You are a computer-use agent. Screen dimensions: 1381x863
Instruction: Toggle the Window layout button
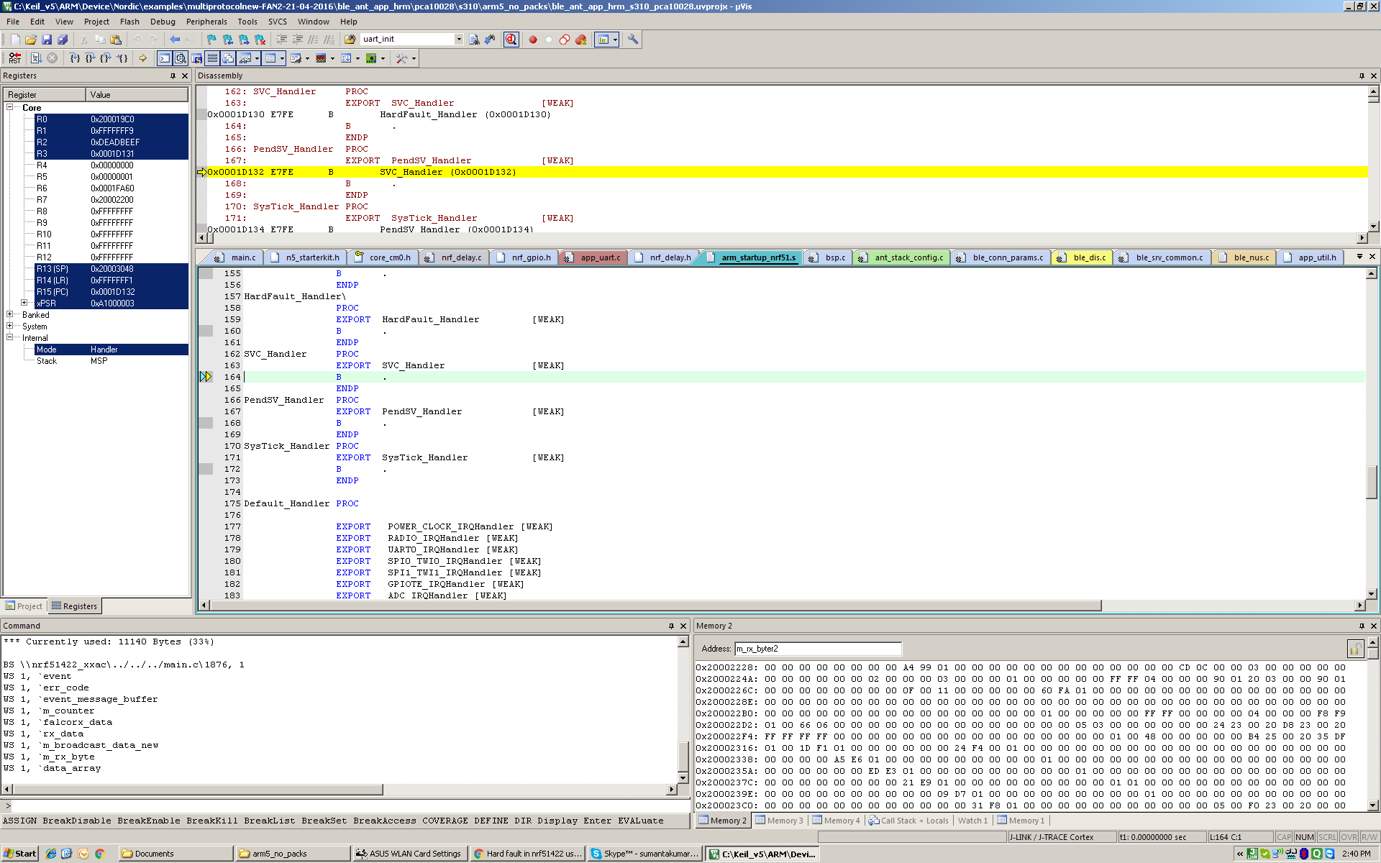(603, 40)
